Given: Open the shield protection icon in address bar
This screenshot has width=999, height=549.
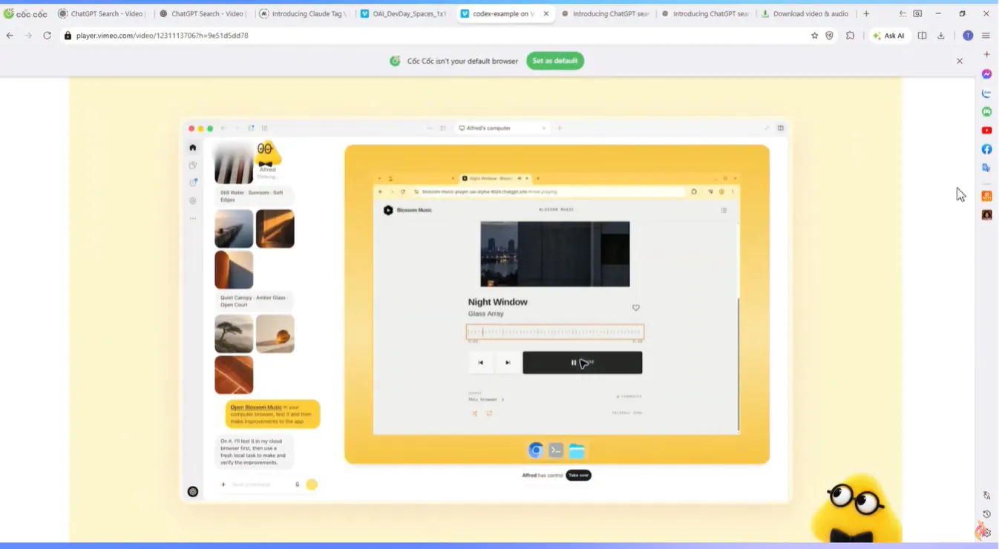Looking at the screenshot, I should (x=830, y=36).
